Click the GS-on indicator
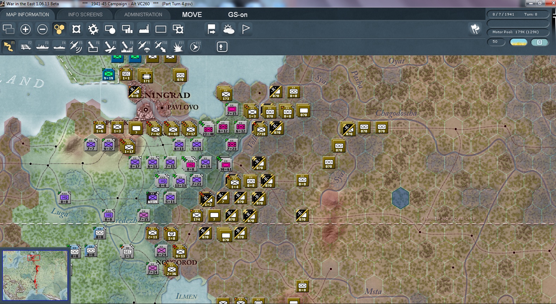The image size is (556, 304). tap(238, 14)
